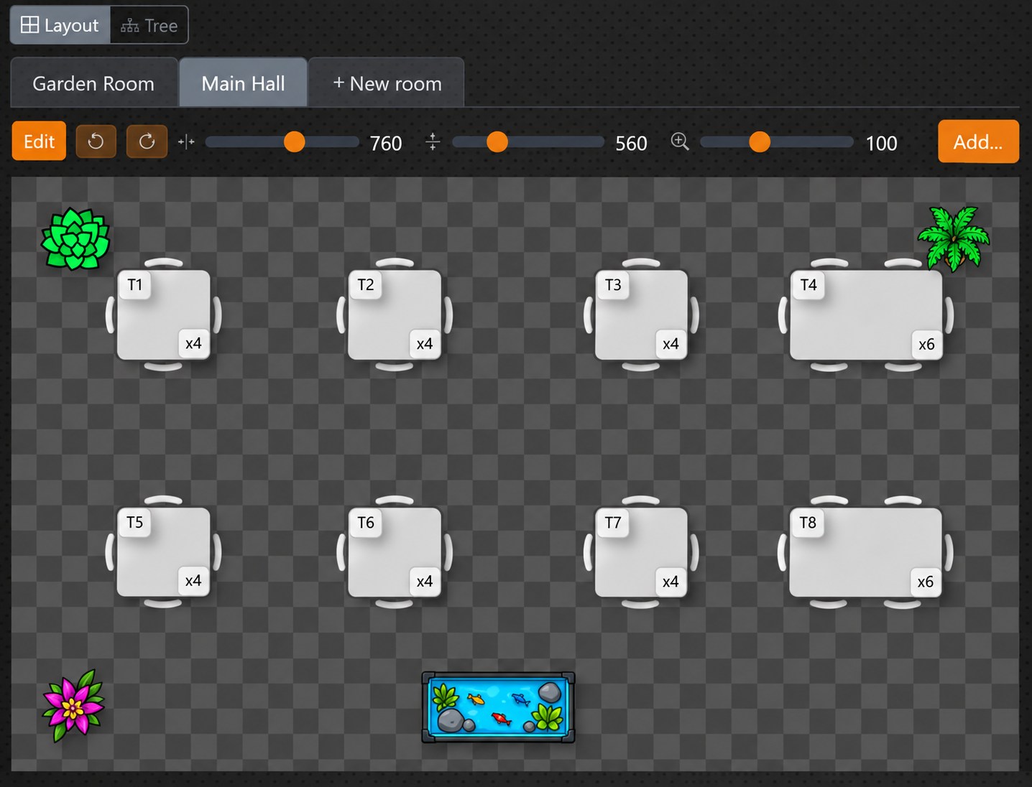Select table T6
Viewport: 1032px width, 787px height.
[x=395, y=552]
